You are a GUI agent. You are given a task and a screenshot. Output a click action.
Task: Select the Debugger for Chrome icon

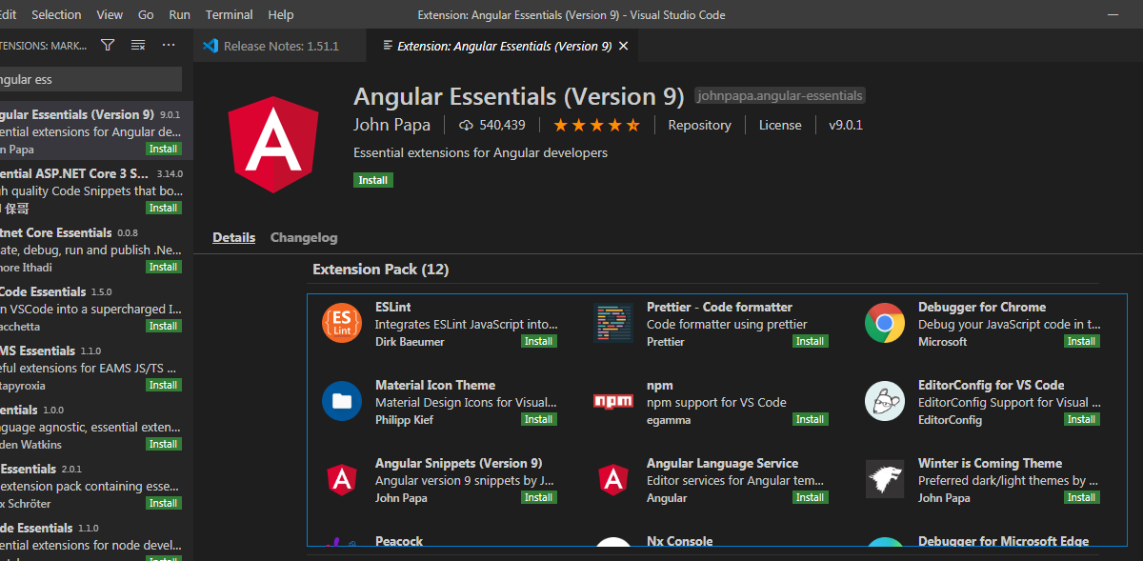tap(884, 323)
